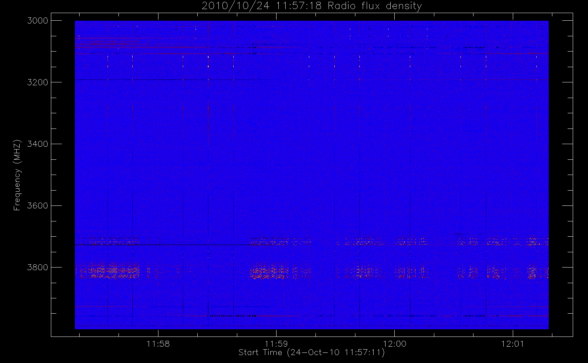The width and height of the screenshot is (588, 363).
Task: Click the 11:58 time axis label
Action: [x=158, y=344]
